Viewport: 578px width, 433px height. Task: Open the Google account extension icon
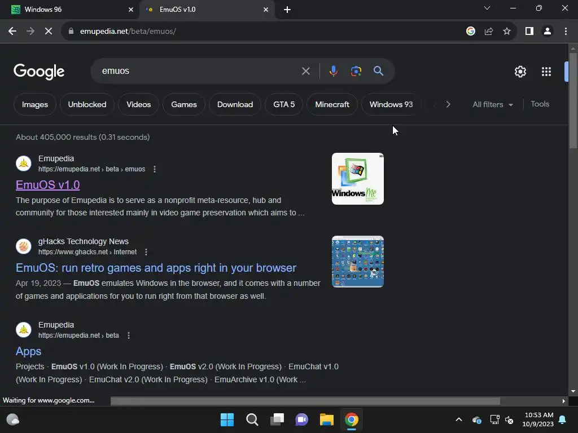point(470,32)
